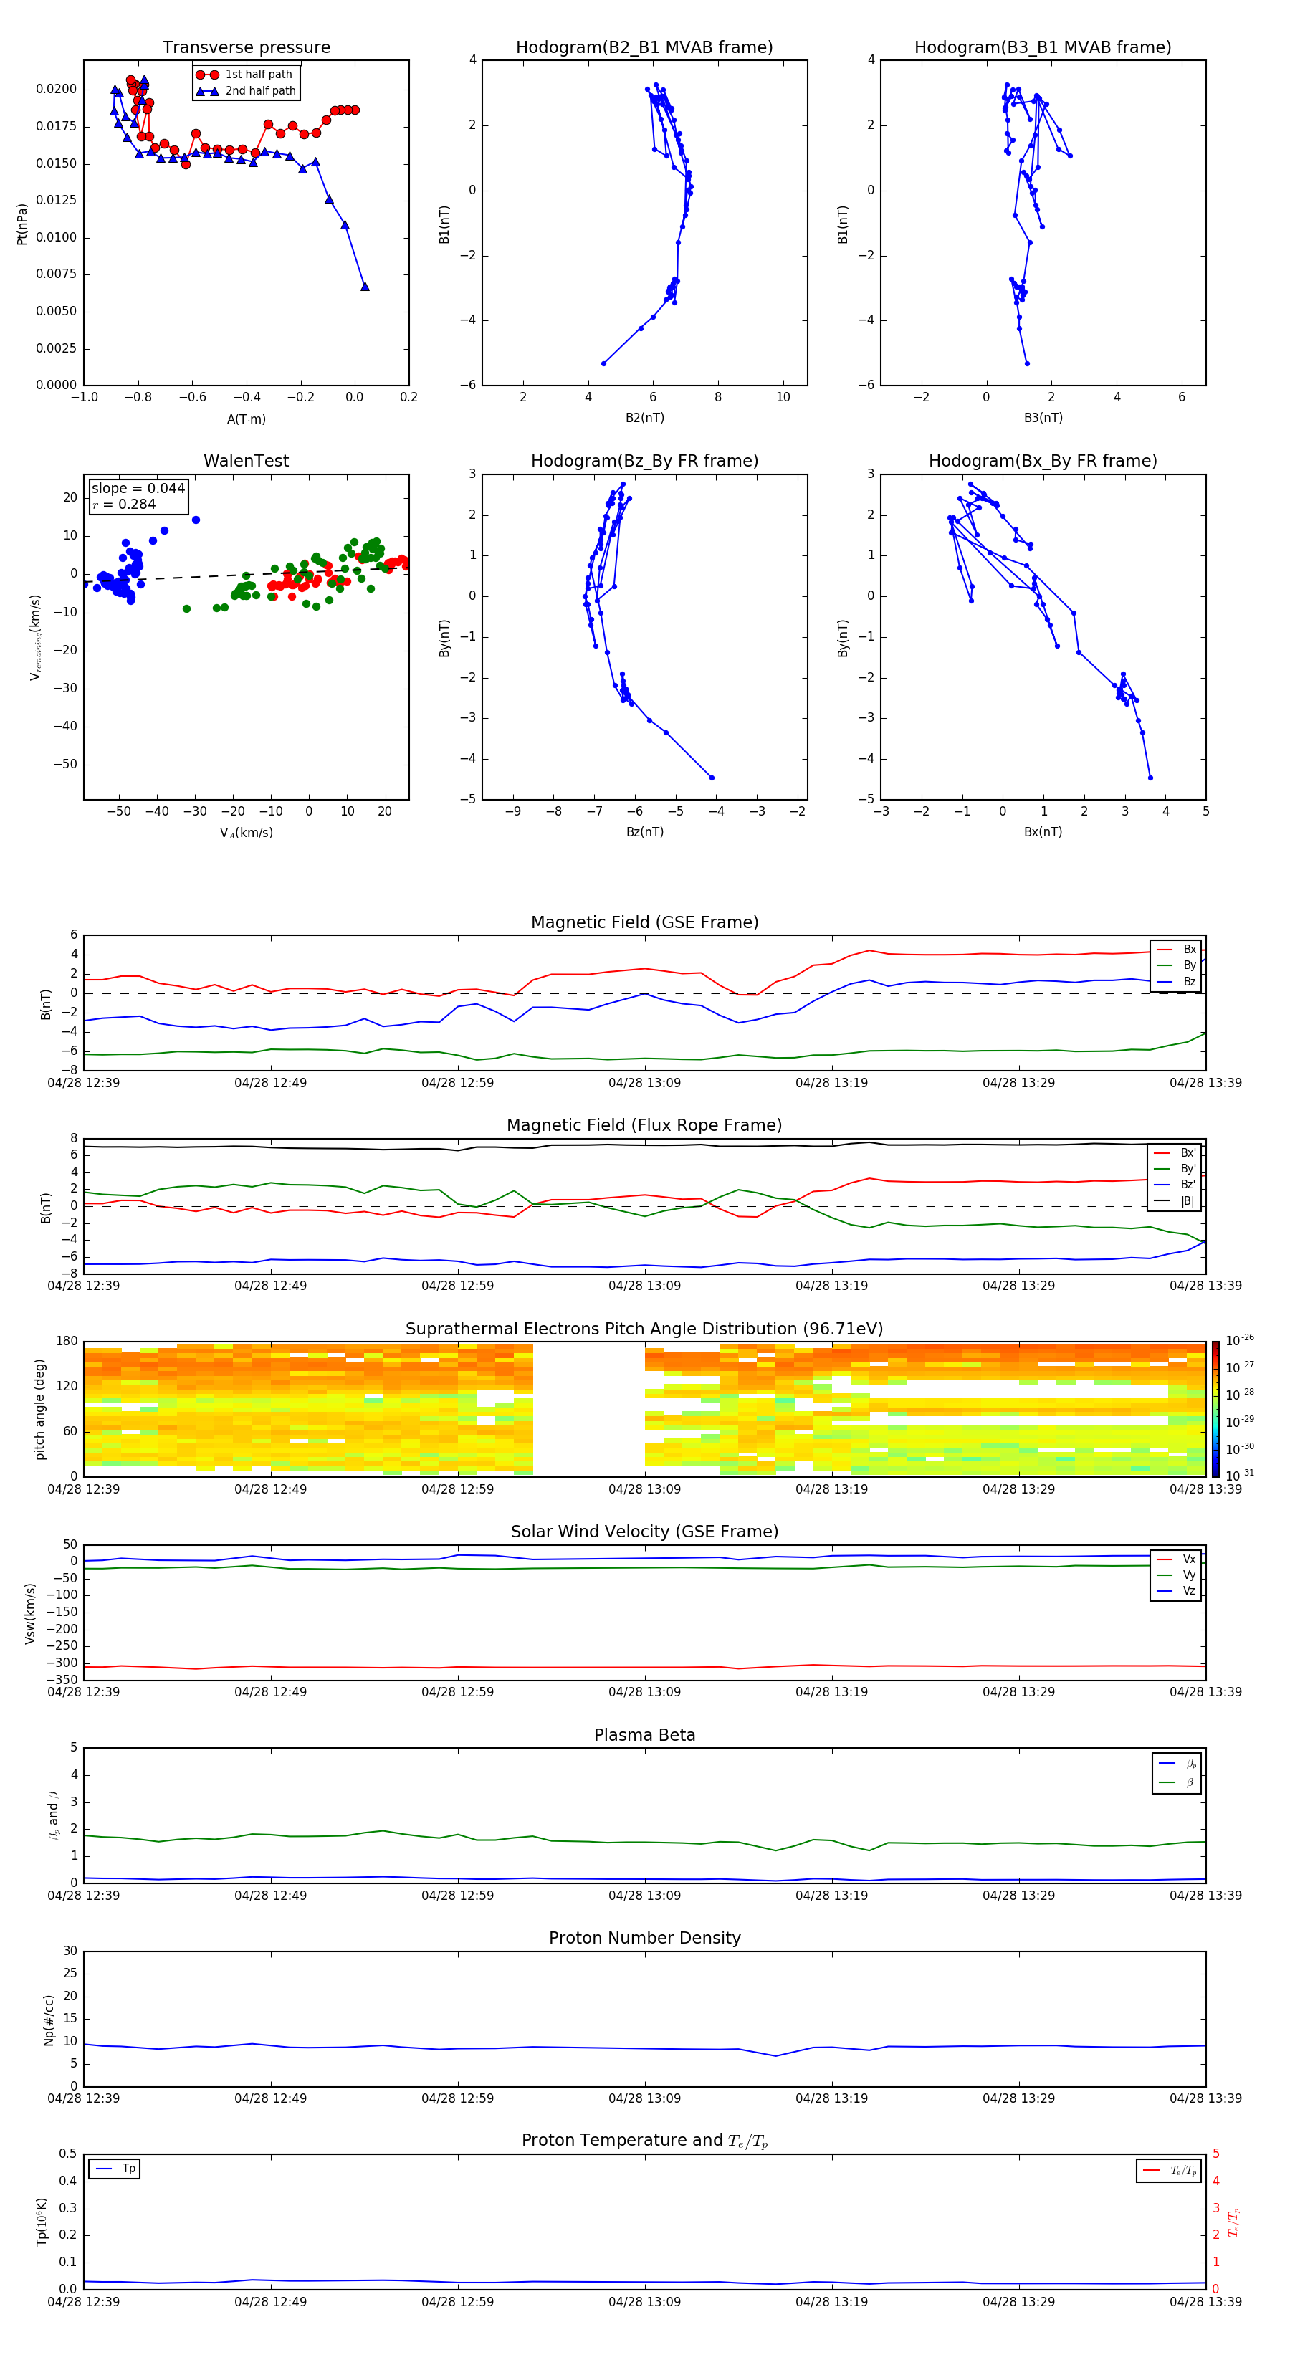The image size is (1290, 2365).
Task: Select the Plasma Beta panel title
Action: point(644,1735)
